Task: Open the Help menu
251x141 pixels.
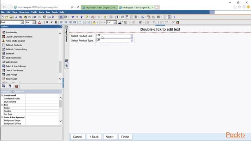Action: [x=62, y=12]
